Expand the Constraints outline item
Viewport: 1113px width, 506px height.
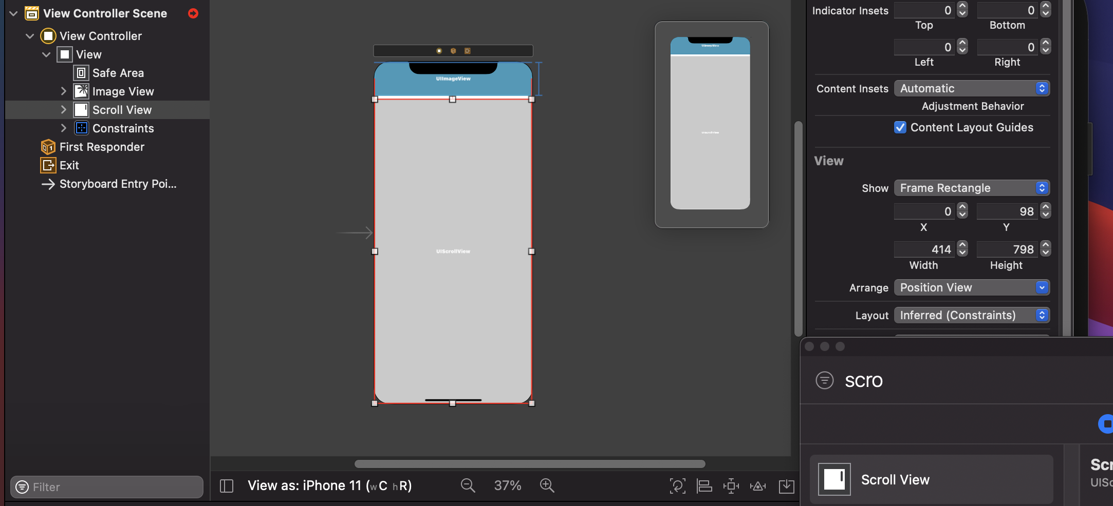(x=64, y=128)
